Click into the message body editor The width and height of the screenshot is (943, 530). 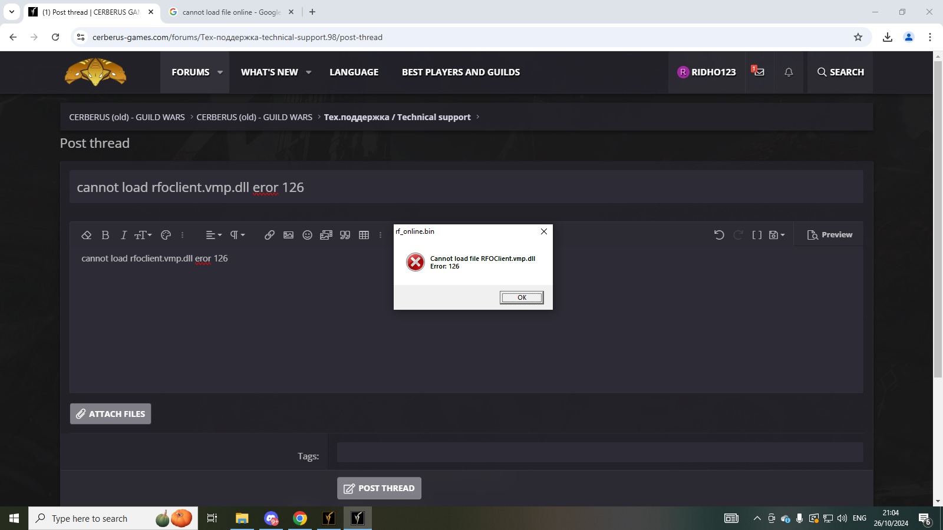(x=466, y=320)
